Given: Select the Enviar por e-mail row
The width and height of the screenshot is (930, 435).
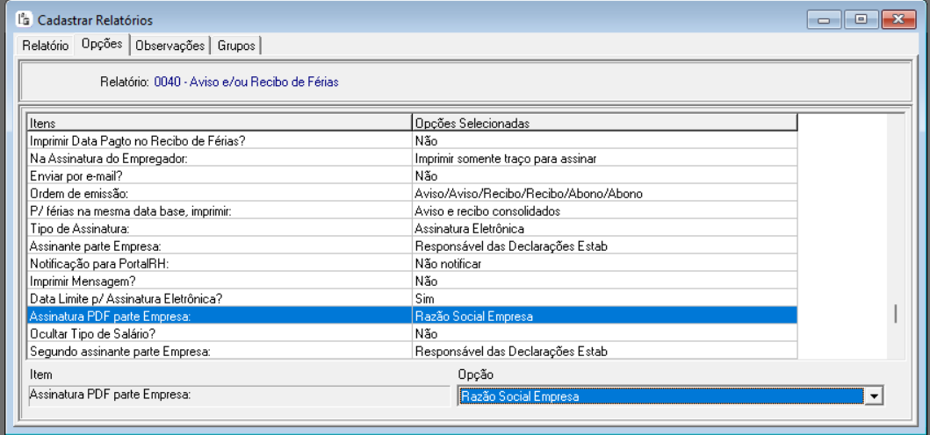Looking at the screenshot, I should (220, 176).
